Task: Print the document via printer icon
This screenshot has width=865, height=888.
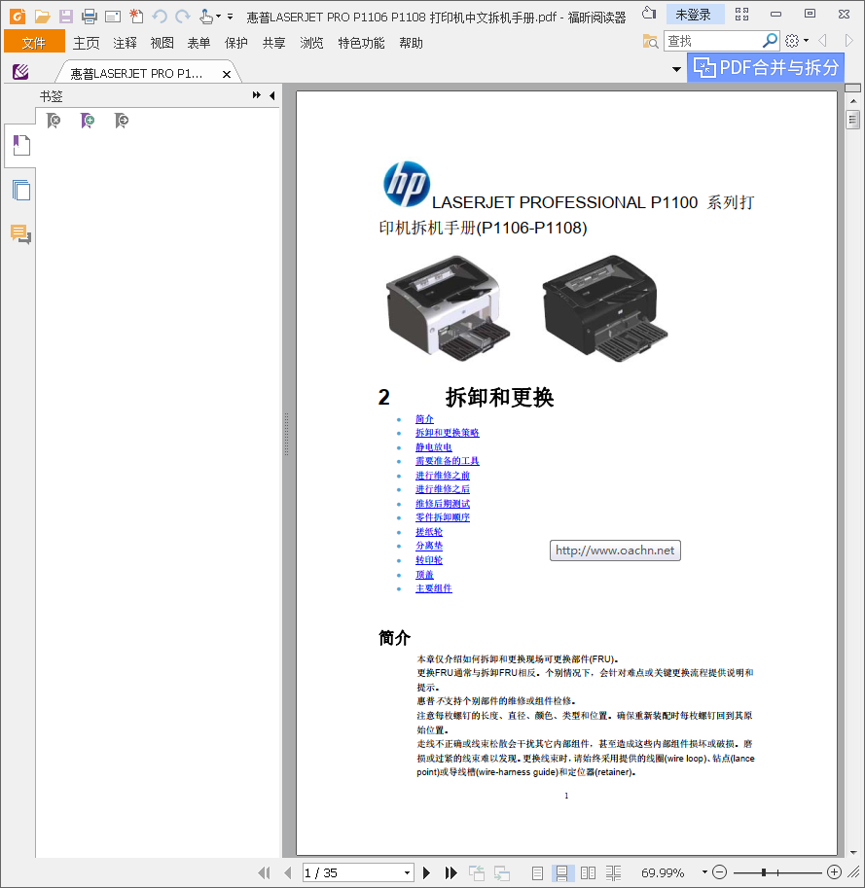Action: coord(89,17)
